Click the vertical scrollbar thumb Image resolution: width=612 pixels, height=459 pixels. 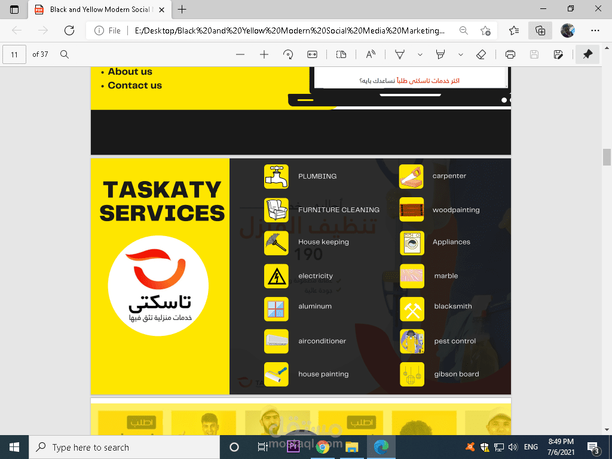tap(607, 157)
